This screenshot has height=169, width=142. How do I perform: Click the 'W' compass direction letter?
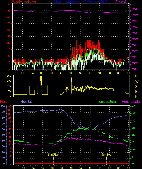(x=137, y=81)
